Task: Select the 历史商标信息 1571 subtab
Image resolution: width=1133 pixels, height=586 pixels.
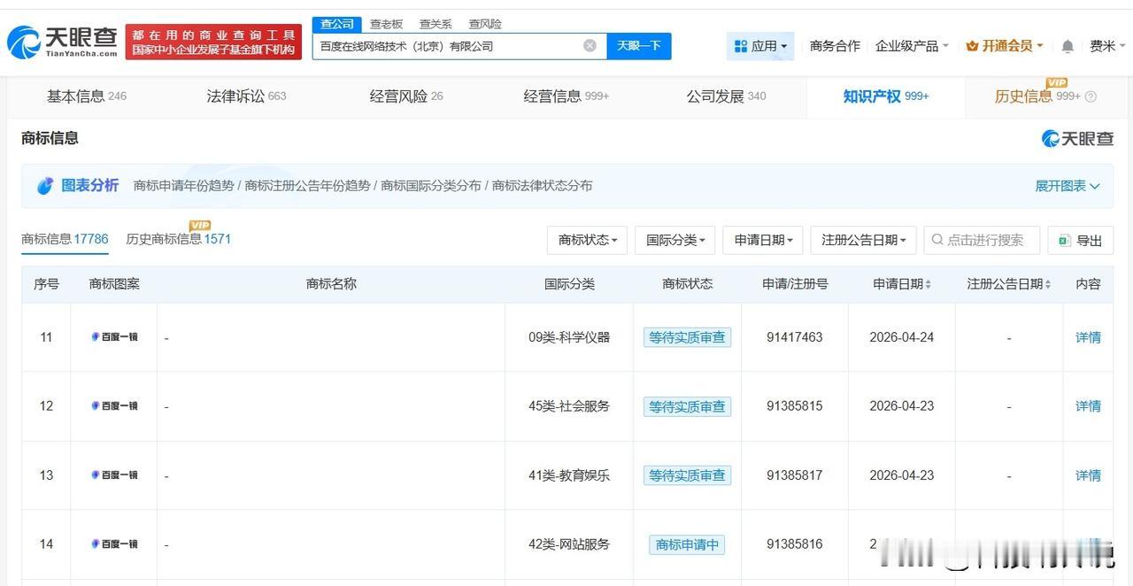Action: point(179,239)
